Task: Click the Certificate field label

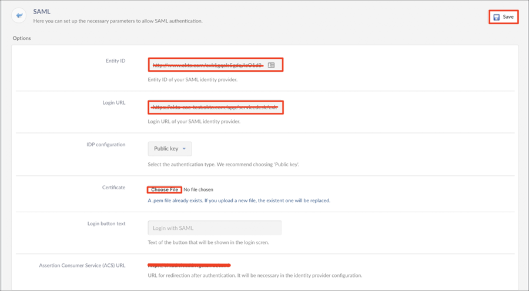Action: pyautogui.click(x=113, y=188)
